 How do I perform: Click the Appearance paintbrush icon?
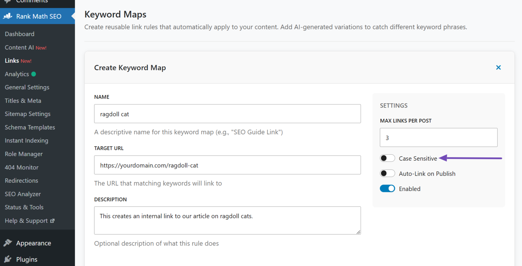coord(8,243)
